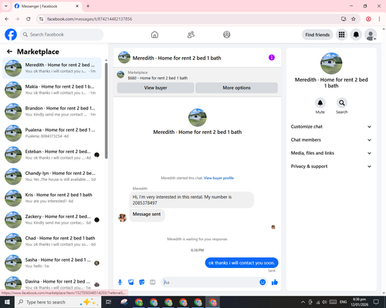Click the message containing number 2085378497

click(x=191, y=199)
